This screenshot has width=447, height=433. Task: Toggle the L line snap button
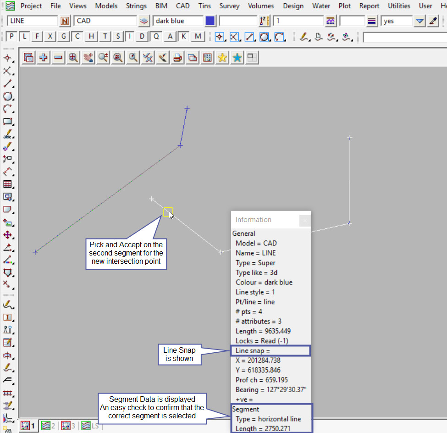click(25, 37)
